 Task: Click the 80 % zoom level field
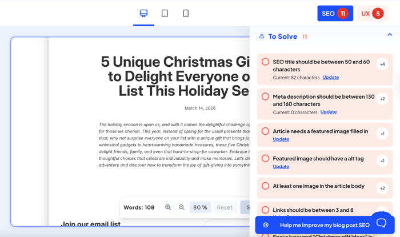[x=200, y=207]
